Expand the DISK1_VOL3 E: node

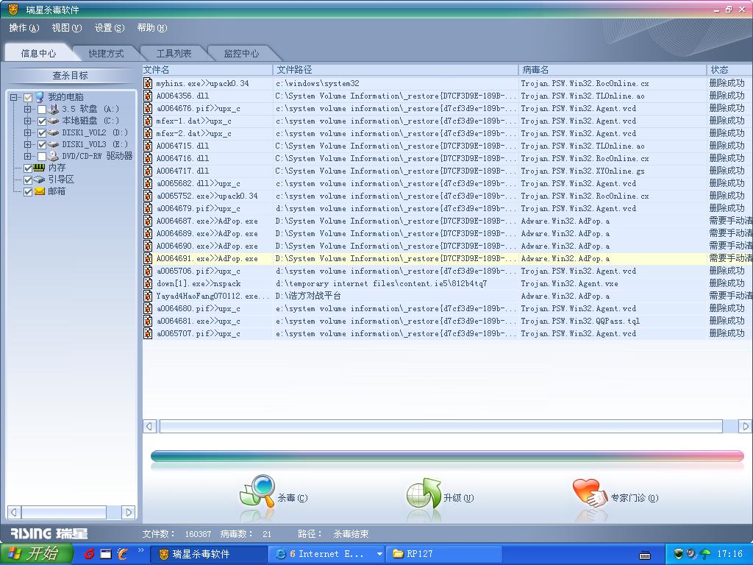pyautogui.click(x=28, y=145)
